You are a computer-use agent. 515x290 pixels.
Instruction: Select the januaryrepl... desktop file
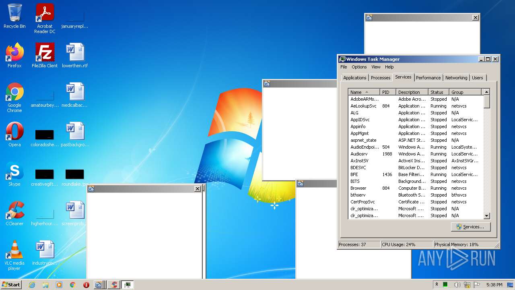tap(75, 19)
